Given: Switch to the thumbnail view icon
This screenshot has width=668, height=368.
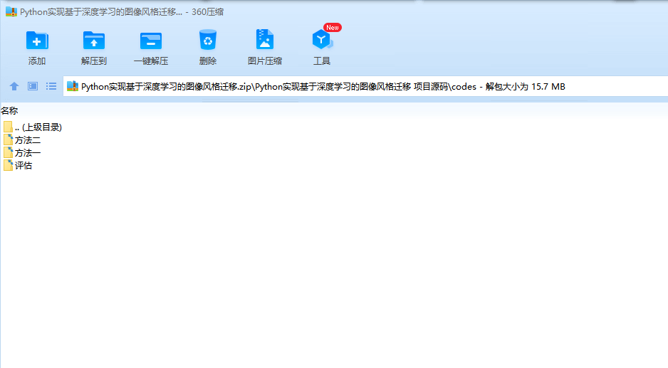Looking at the screenshot, I should pyautogui.click(x=33, y=86).
